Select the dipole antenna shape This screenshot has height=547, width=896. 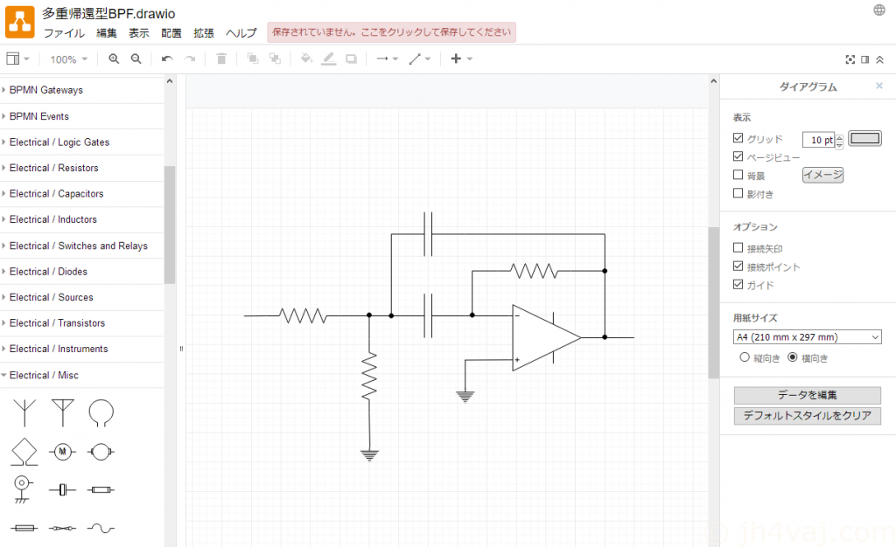[24, 413]
